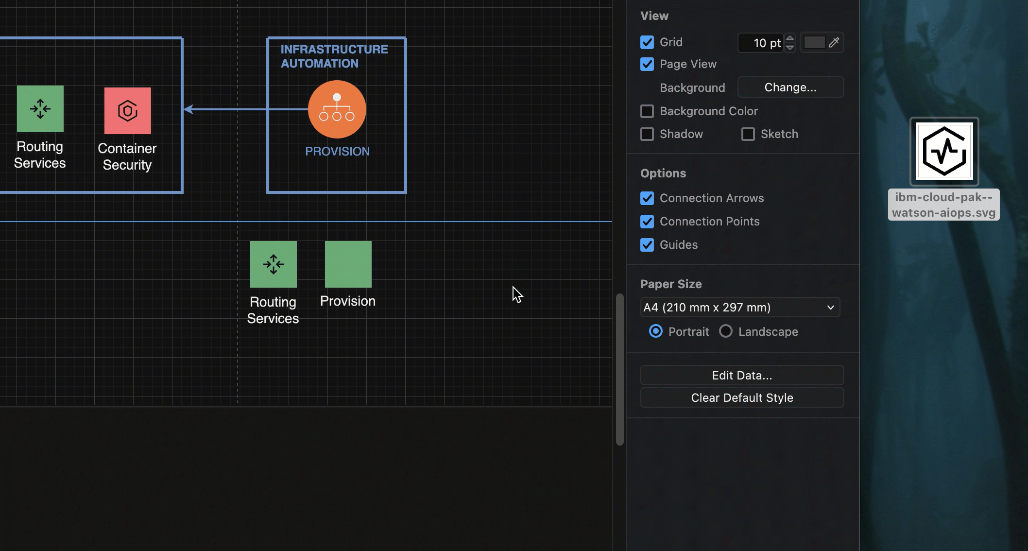Open the ibm-cloud-pak--watson-aiops.svg desktop file
1028x551 pixels.
[x=943, y=152]
